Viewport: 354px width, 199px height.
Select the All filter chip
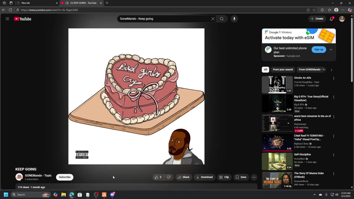pyautogui.click(x=265, y=70)
